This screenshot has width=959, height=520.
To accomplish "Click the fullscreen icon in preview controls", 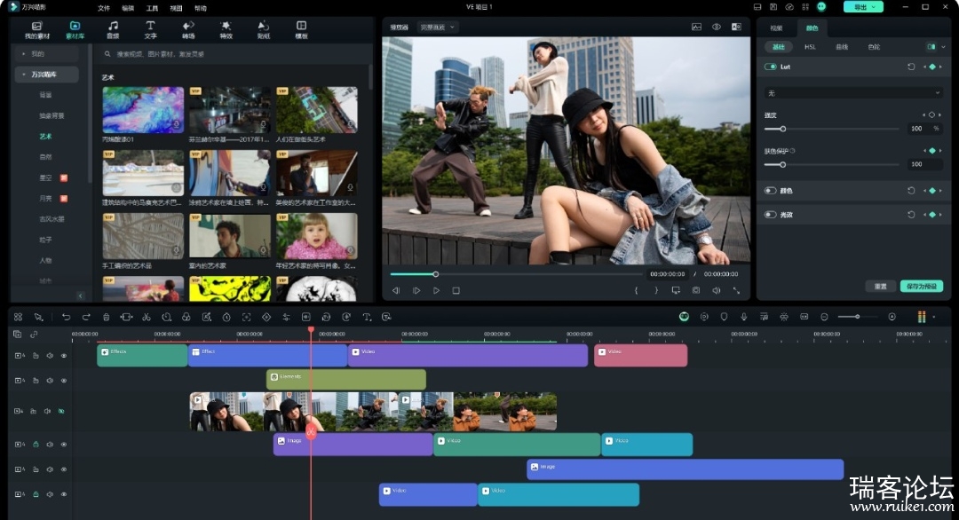I will tap(736, 290).
